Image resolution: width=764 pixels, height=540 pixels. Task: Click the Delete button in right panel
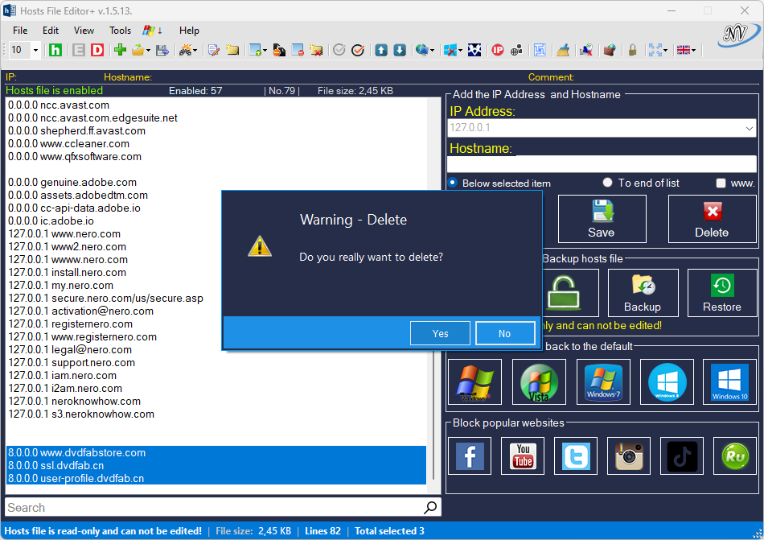point(712,218)
